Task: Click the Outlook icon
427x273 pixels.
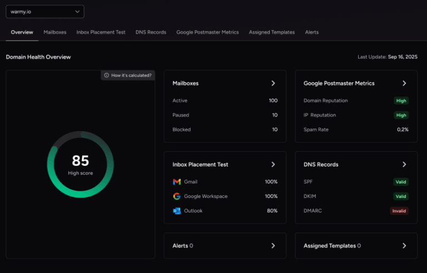Action: tap(177, 211)
